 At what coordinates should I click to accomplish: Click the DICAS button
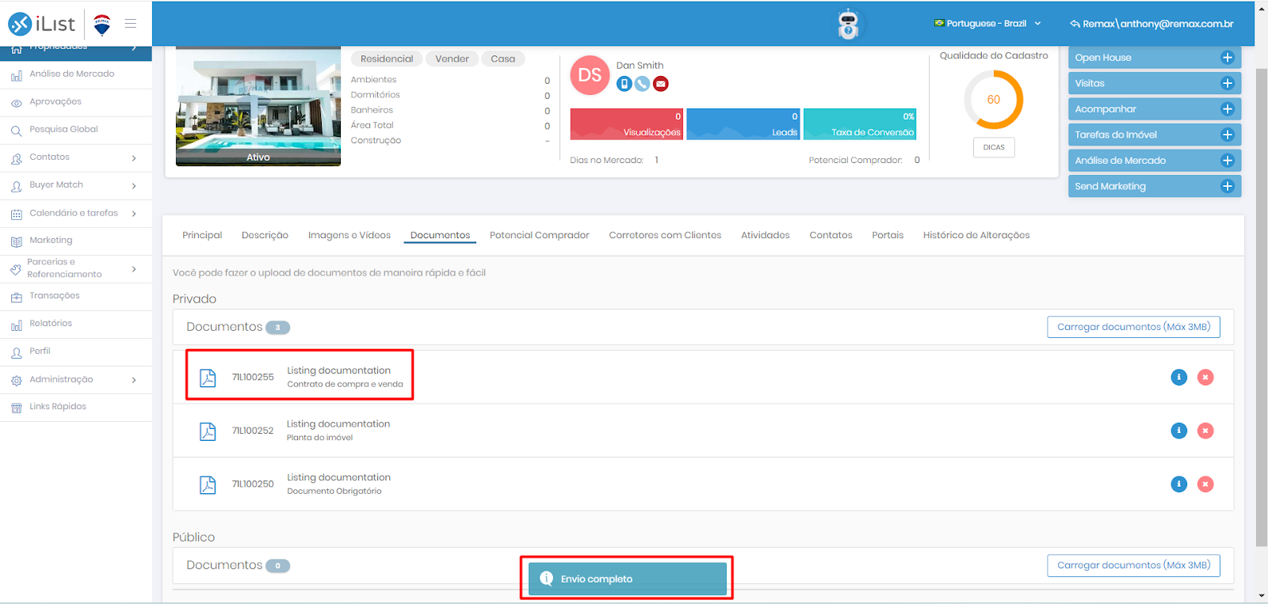click(x=994, y=147)
